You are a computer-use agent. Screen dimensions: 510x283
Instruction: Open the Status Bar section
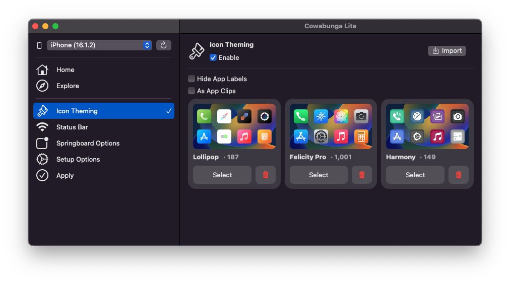pos(104,127)
